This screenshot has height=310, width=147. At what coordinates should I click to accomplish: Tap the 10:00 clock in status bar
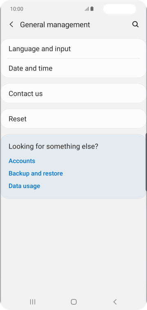(x=17, y=9)
